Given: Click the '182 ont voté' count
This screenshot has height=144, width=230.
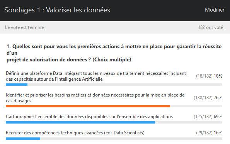Looking at the screenshot, I should point(211,27).
